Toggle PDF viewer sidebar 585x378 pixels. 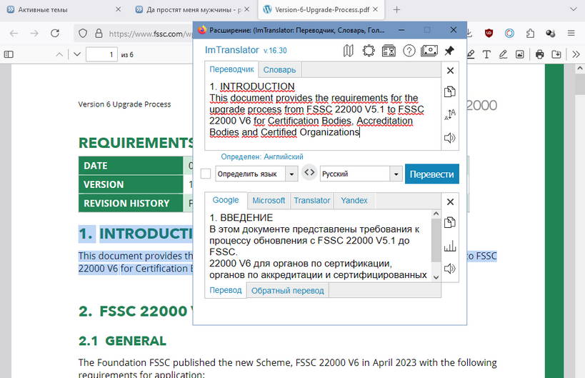[x=9, y=54]
